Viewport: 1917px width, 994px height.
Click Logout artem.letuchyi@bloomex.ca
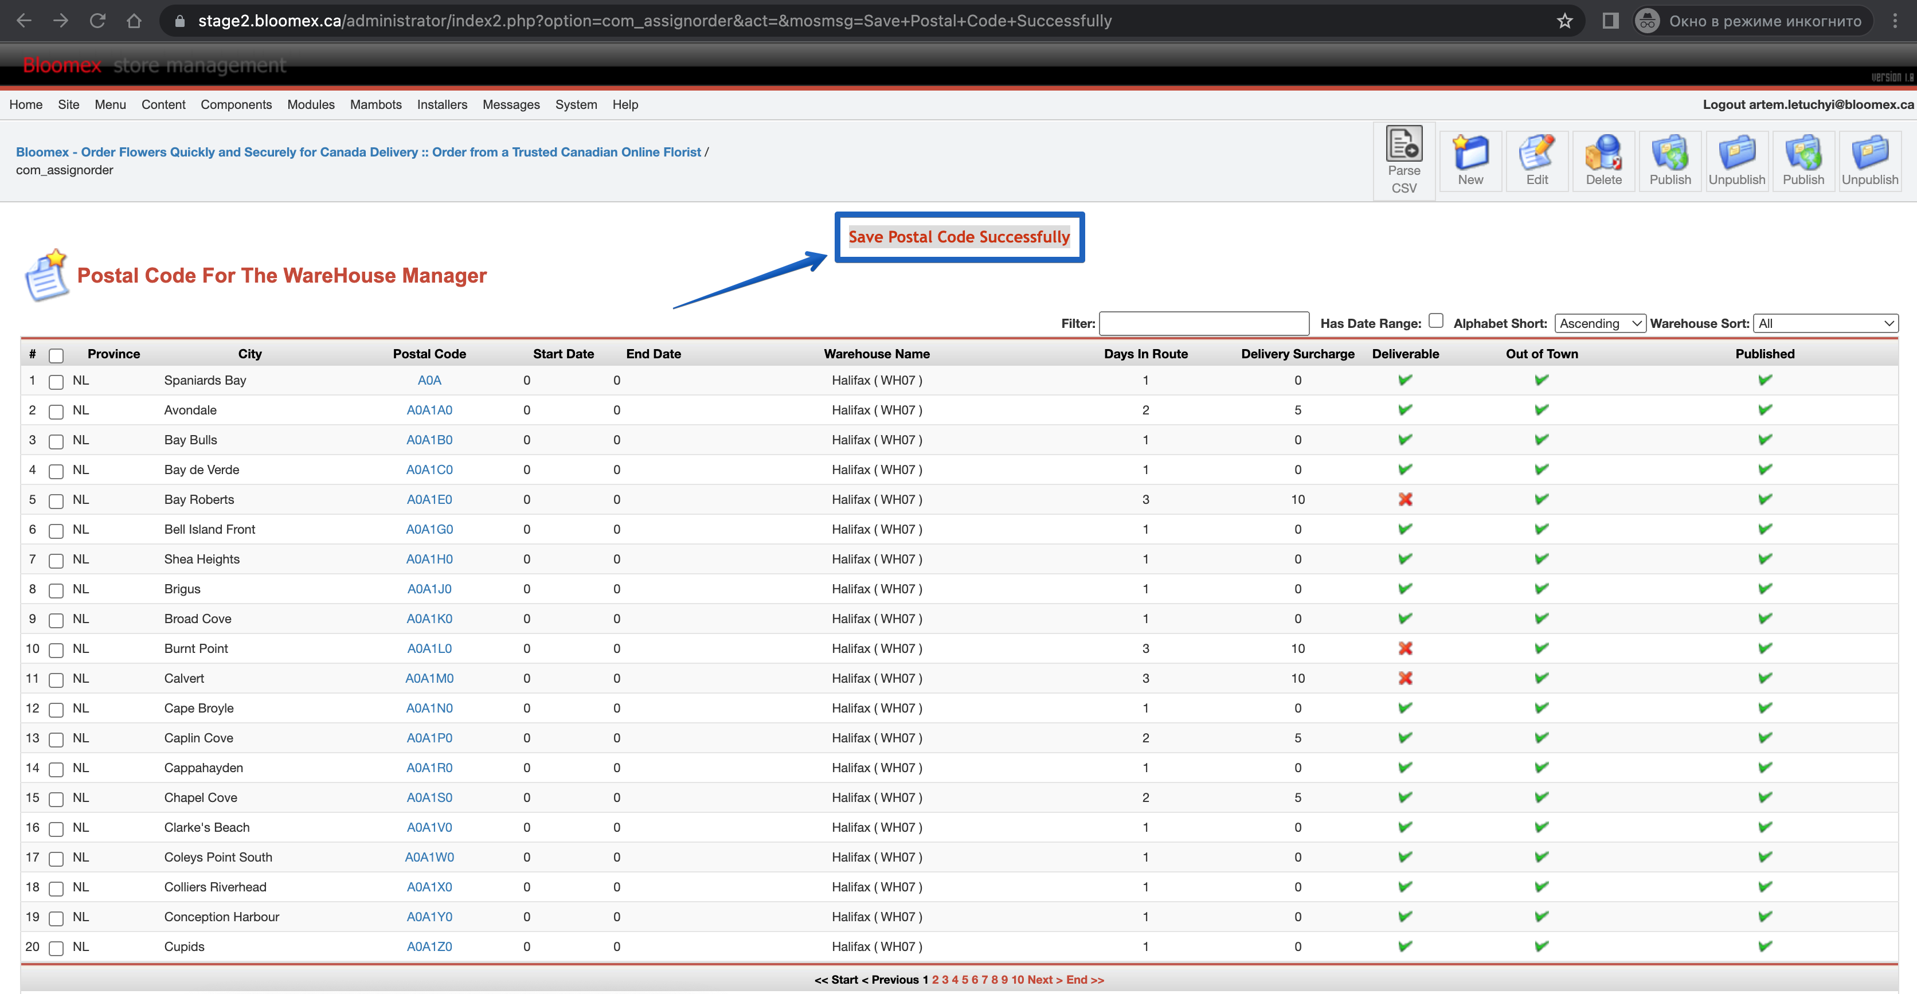tap(1808, 105)
